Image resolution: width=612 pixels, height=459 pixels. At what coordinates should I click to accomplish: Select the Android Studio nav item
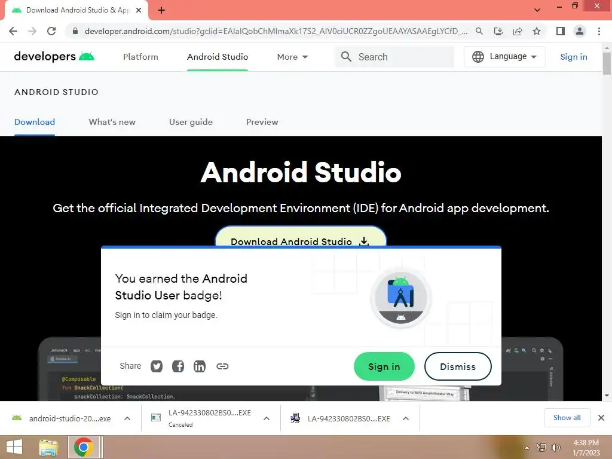pyautogui.click(x=218, y=57)
